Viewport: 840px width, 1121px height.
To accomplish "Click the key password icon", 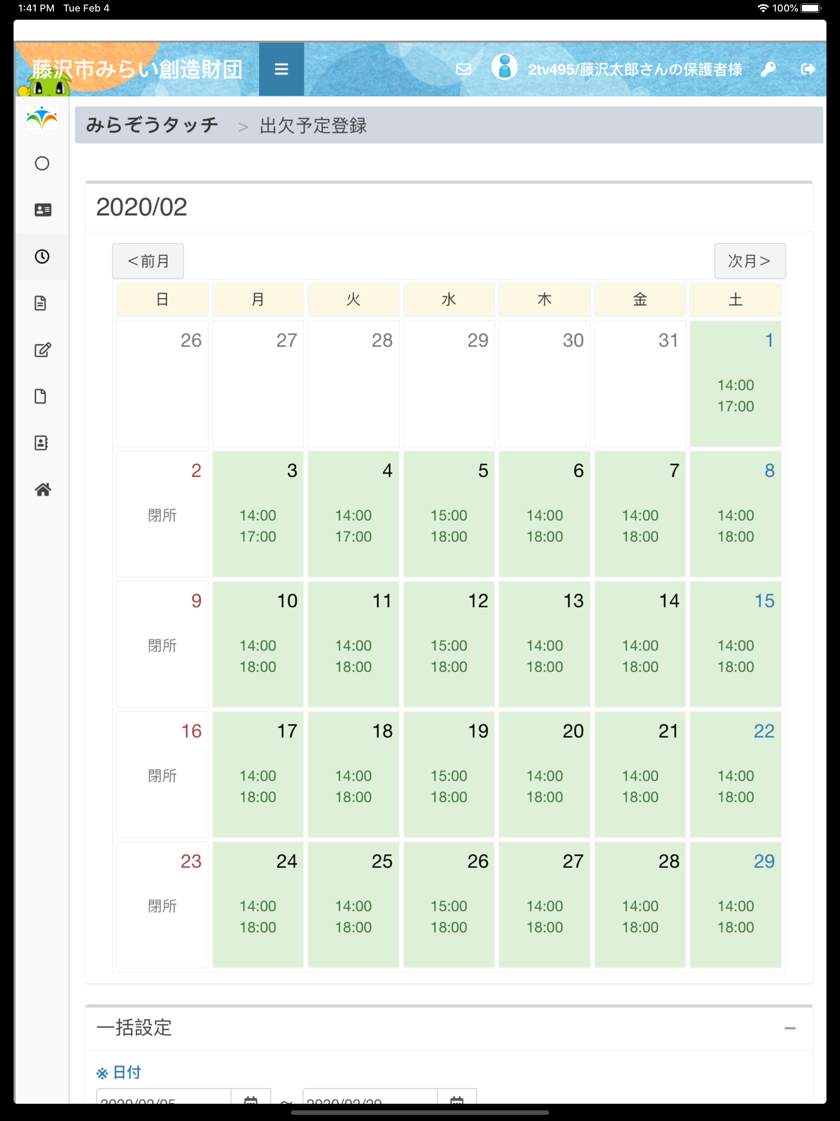I will (767, 69).
